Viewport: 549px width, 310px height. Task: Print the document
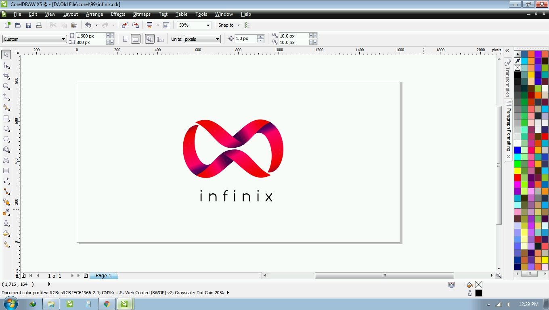pyautogui.click(x=39, y=25)
